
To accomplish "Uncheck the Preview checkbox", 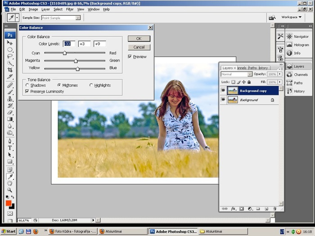I will [x=130, y=57].
